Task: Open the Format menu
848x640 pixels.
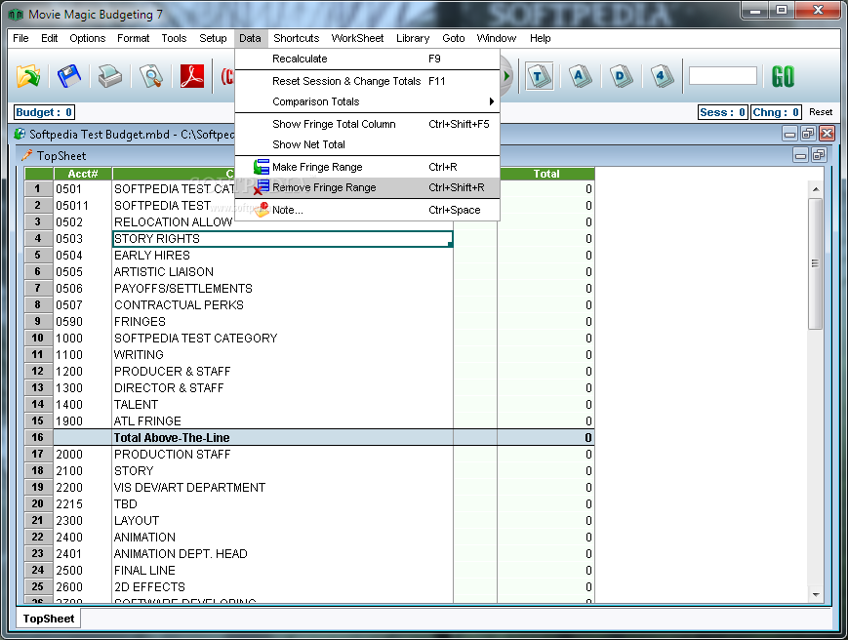Action: (133, 38)
